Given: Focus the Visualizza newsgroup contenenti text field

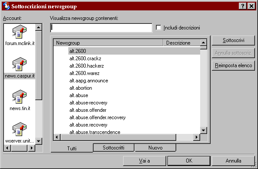Looking at the screenshot, I should 101,28.
